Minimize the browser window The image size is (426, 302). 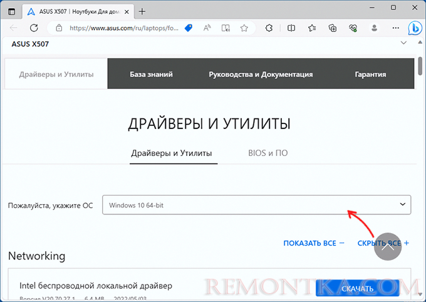pyautogui.click(x=372, y=8)
